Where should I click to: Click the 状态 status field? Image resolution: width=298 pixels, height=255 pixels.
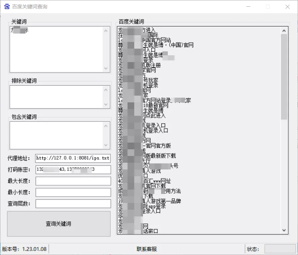[280, 249]
